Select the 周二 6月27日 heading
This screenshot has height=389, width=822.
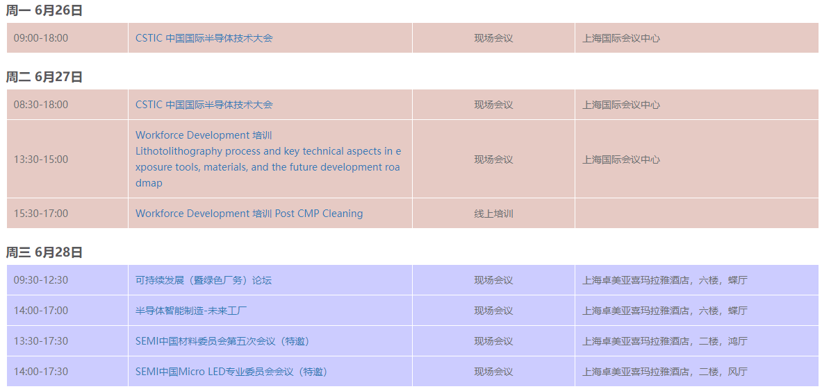pos(44,77)
